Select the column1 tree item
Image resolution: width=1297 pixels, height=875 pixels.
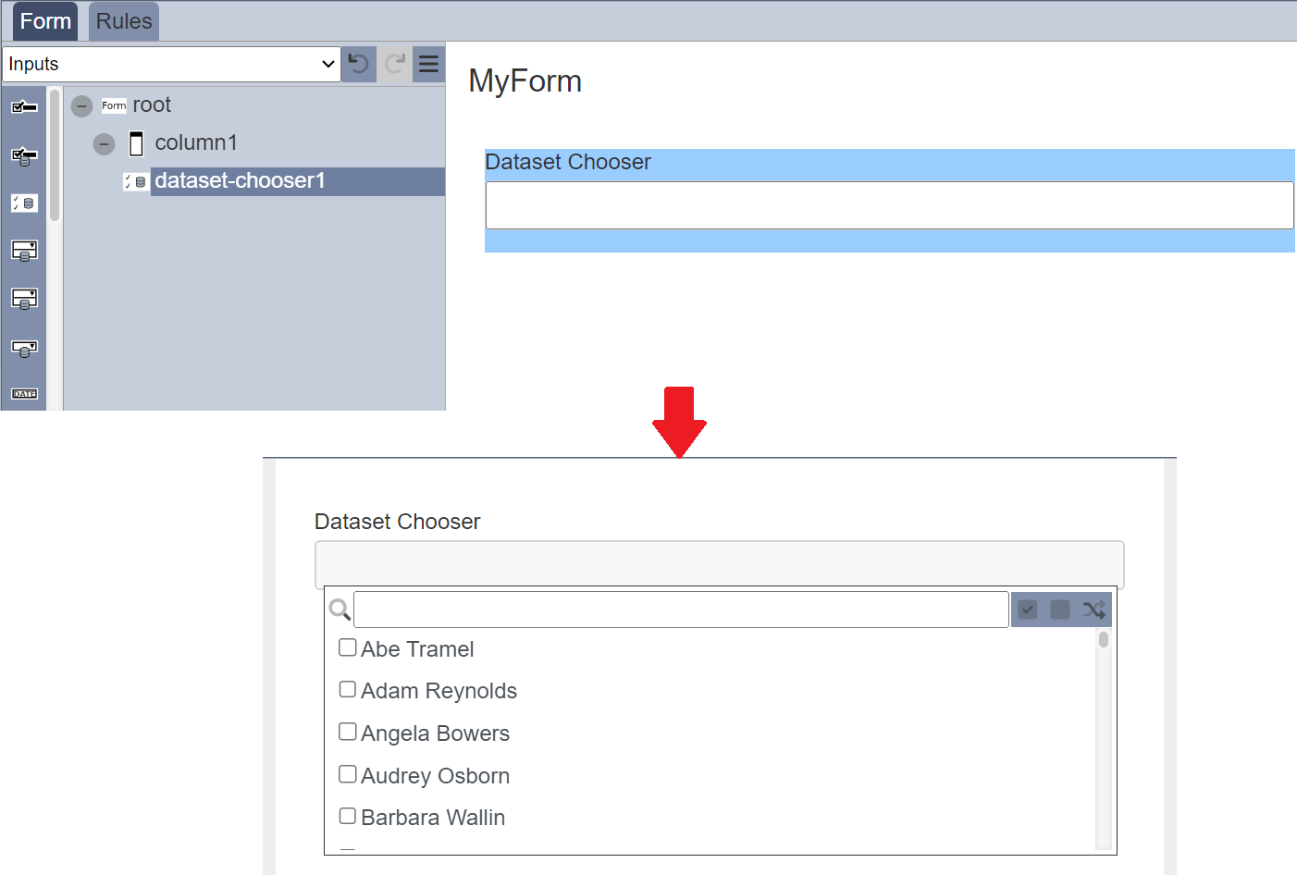(x=196, y=143)
